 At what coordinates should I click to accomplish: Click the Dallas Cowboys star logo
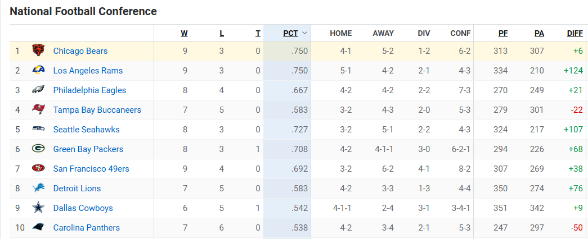[x=38, y=208]
